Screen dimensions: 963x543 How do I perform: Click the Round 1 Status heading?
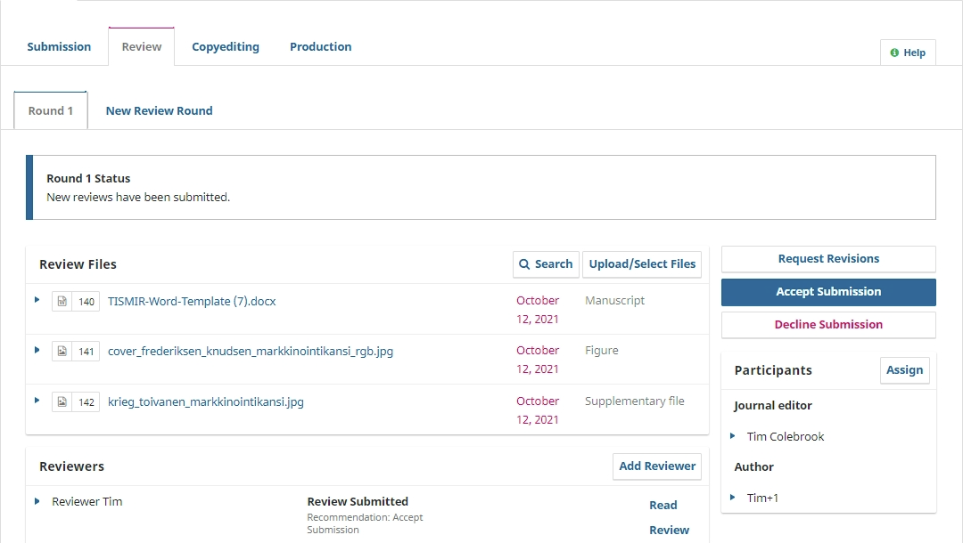click(88, 178)
